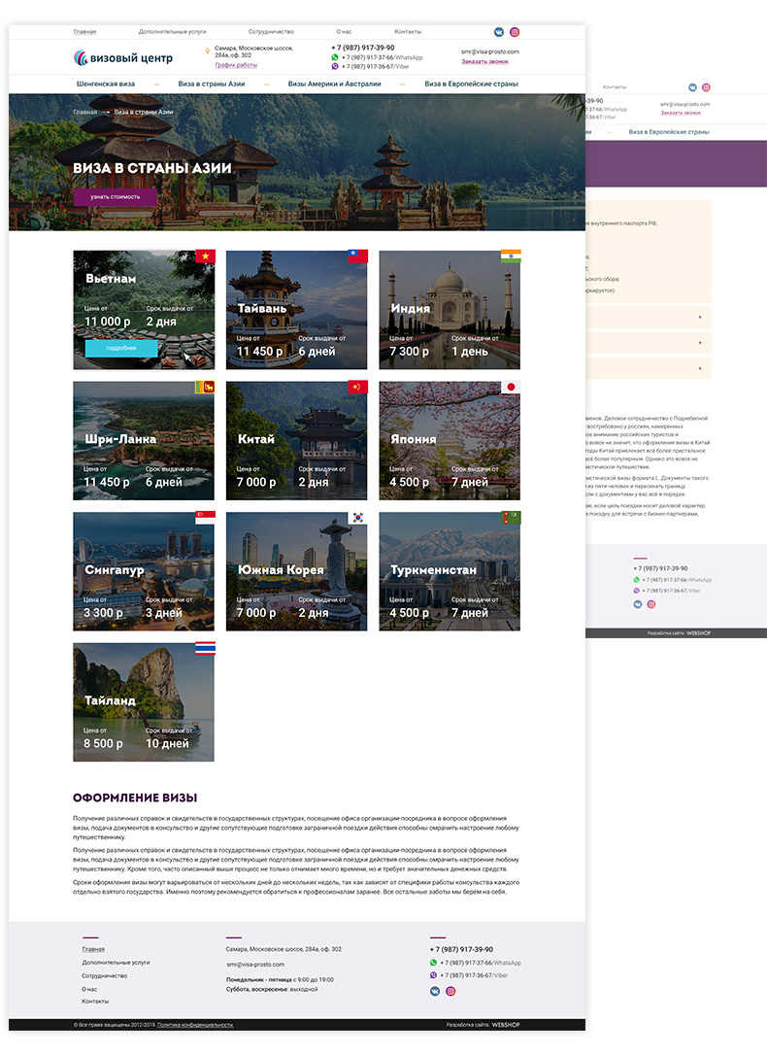
Task: Open VK icon in background page header
Action: [692, 87]
